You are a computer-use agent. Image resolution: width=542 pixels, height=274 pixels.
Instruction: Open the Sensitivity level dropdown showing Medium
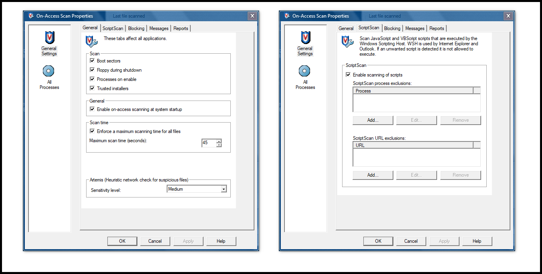click(x=197, y=189)
